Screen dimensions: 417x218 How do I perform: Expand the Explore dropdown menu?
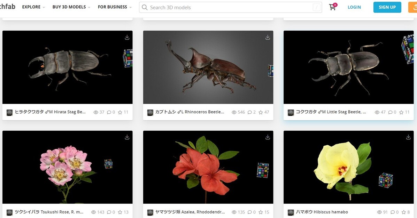pyautogui.click(x=33, y=7)
